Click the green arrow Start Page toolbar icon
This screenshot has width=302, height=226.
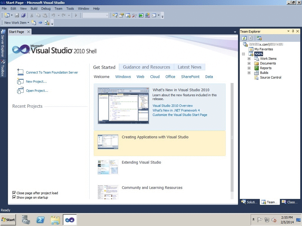click(141, 15)
